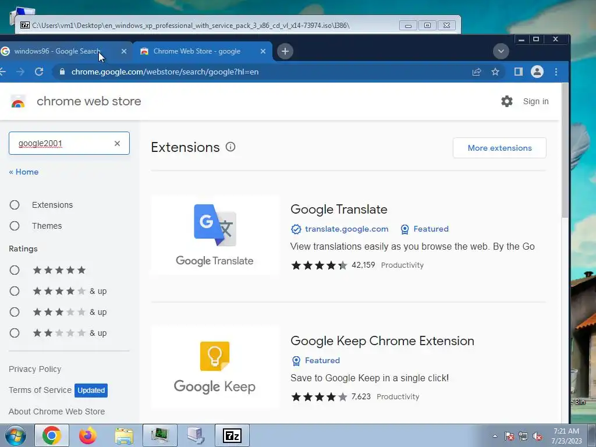
Task: Open the Chrome profile avatar
Action: pyautogui.click(x=537, y=72)
